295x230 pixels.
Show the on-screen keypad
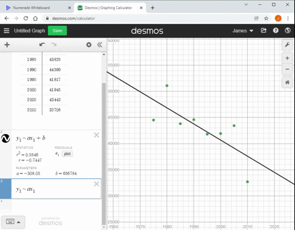click(13, 222)
